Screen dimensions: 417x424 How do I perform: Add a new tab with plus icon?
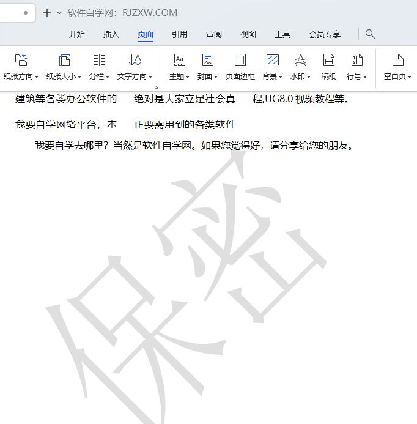click(x=47, y=13)
